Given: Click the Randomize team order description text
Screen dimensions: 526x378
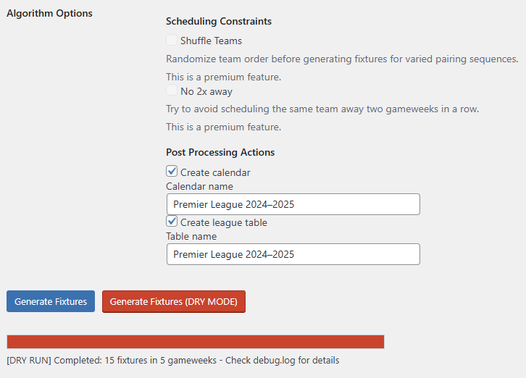Looking at the screenshot, I should click(x=342, y=59).
